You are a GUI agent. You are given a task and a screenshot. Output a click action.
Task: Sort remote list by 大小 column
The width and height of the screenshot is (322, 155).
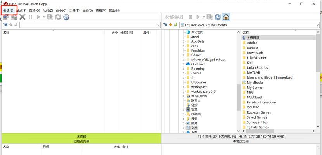tap(114, 33)
